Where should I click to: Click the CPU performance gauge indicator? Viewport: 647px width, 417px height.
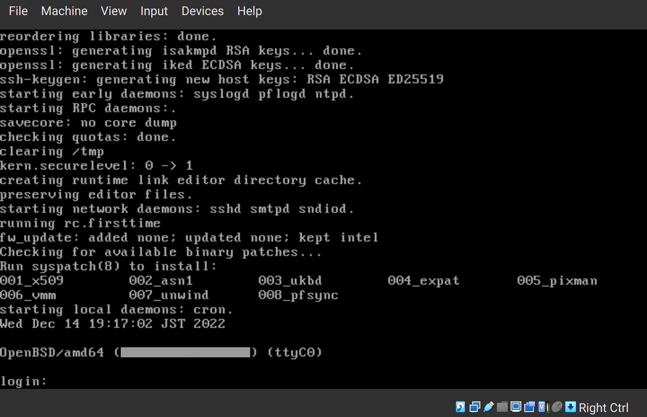click(x=547, y=407)
